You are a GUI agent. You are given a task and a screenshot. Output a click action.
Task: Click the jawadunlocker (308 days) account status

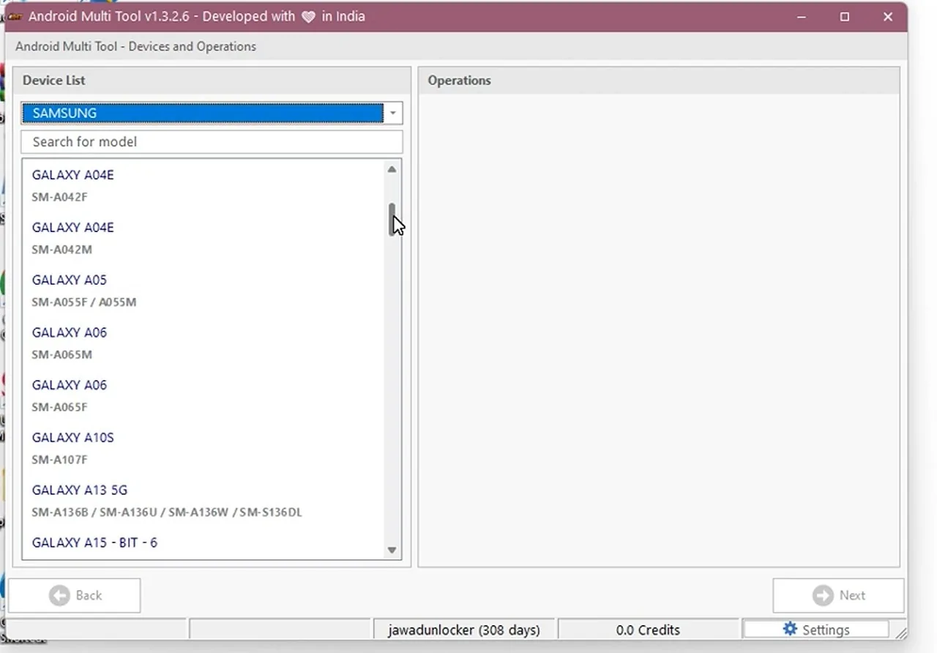(464, 630)
